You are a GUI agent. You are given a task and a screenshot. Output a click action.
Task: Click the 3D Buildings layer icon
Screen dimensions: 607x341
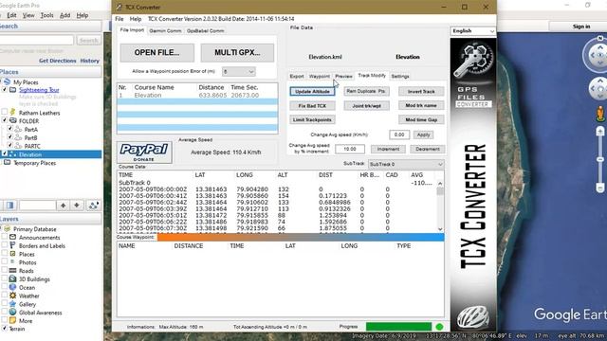coord(12,278)
